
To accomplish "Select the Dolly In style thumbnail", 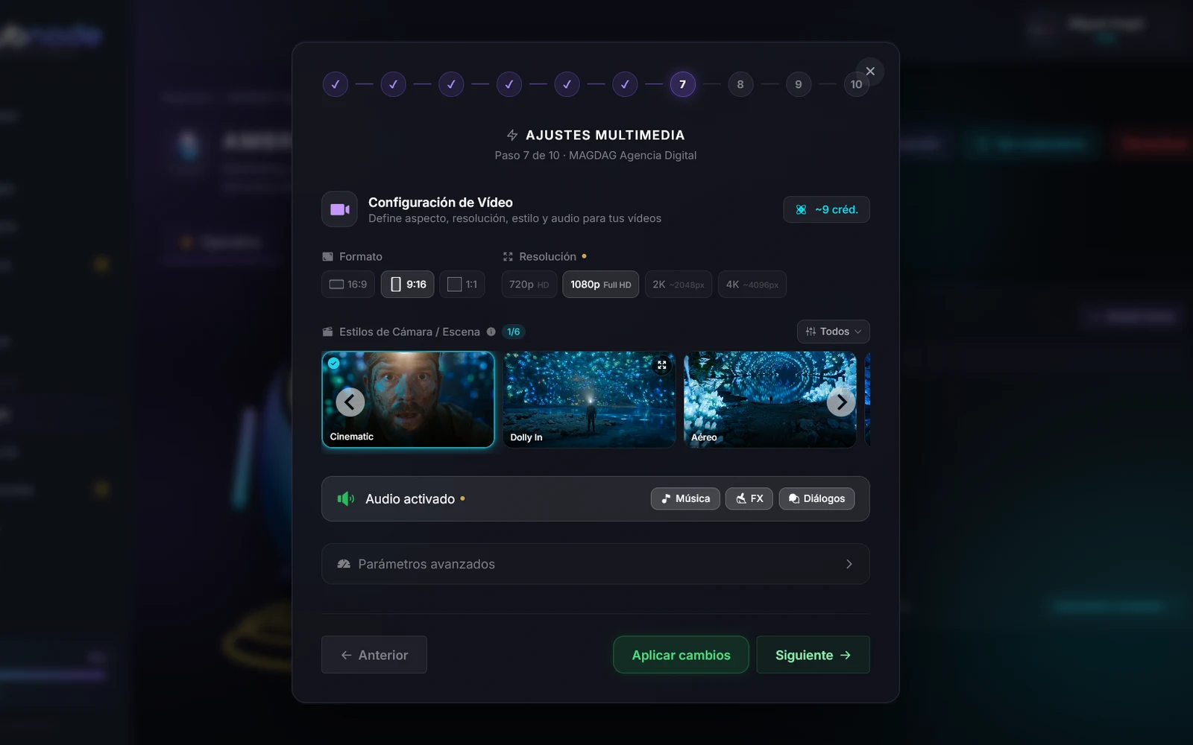I will point(589,399).
